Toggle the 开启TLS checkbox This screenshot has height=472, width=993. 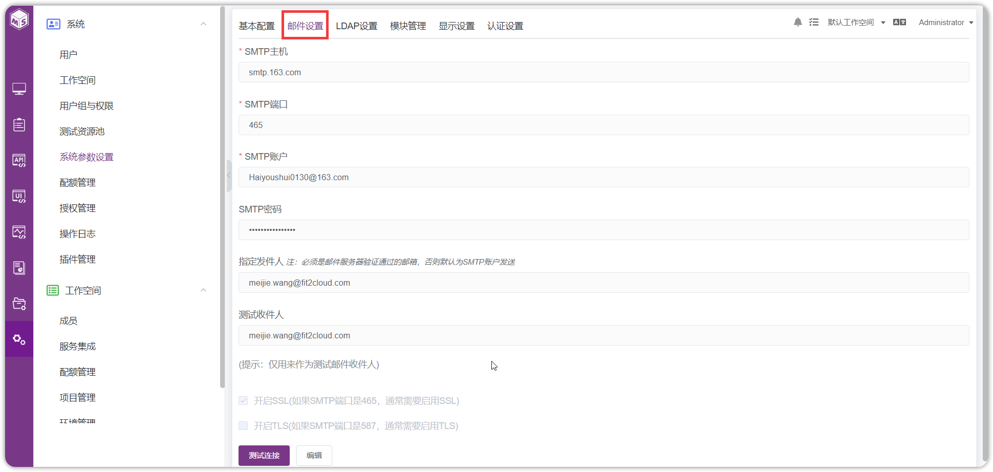click(243, 425)
